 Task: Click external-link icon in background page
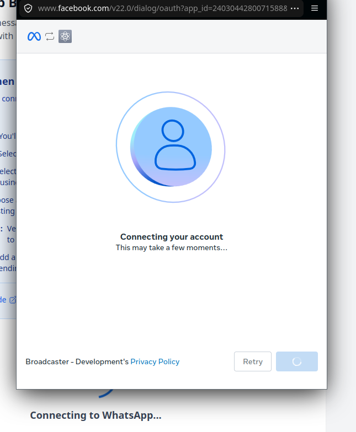[13, 300]
